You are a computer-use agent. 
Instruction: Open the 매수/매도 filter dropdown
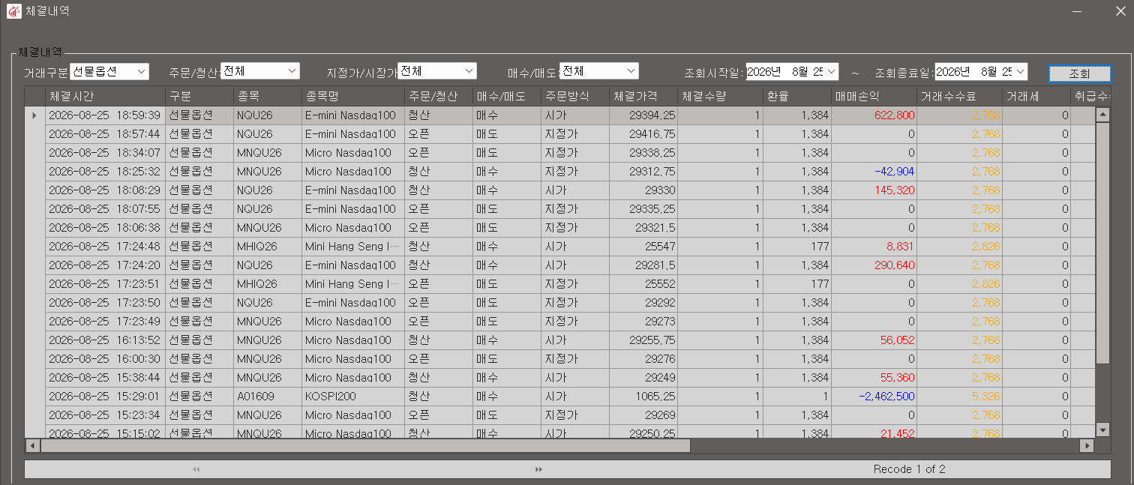pyautogui.click(x=599, y=71)
